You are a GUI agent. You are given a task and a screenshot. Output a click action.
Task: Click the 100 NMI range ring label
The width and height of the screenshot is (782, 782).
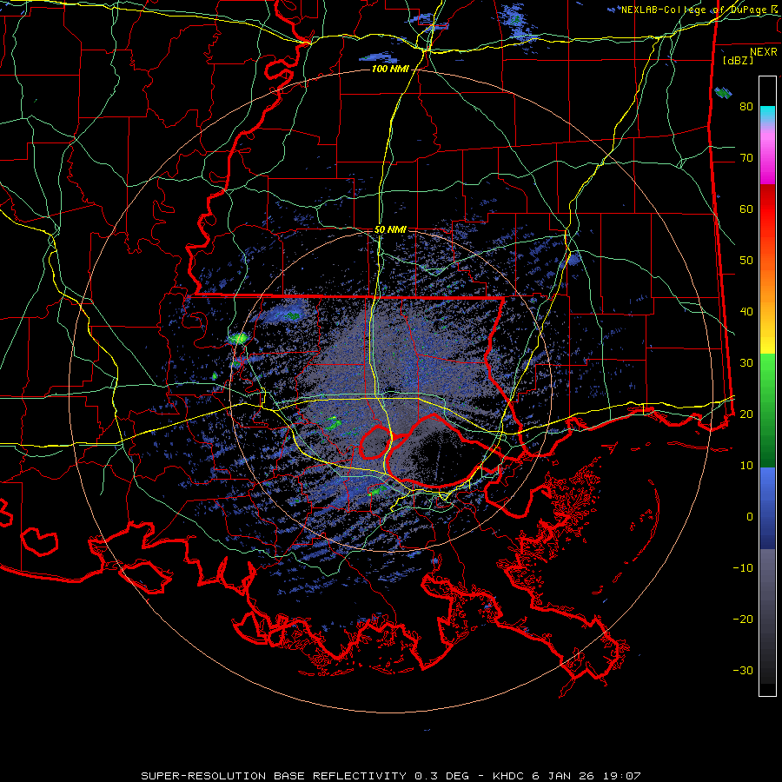[389, 69]
